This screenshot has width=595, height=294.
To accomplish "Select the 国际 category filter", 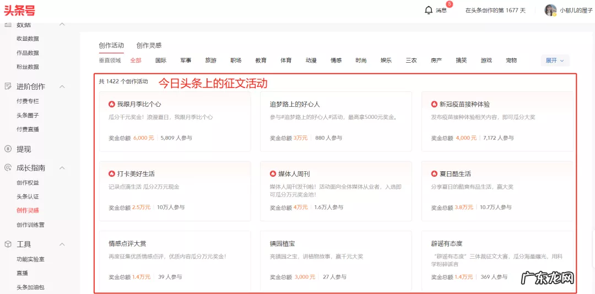I will [x=160, y=61].
